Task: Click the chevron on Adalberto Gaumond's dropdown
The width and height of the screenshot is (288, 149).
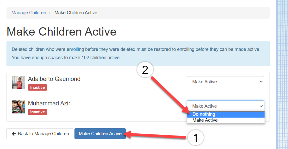Action: click(x=261, y=82)
